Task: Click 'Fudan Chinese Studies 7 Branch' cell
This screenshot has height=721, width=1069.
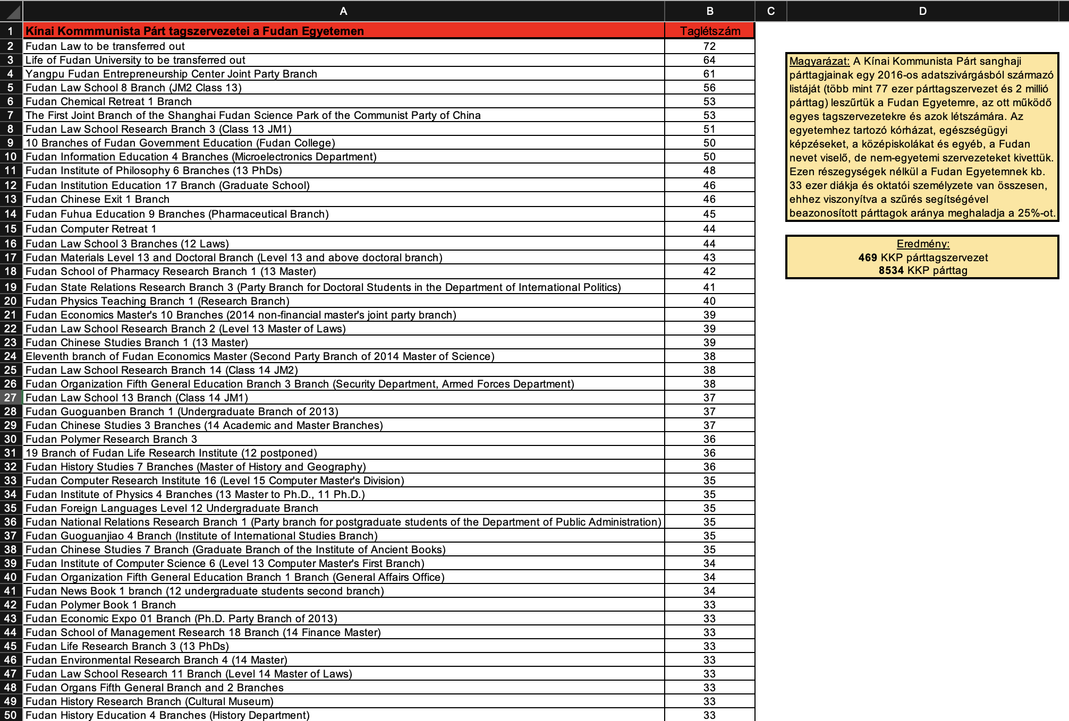Action: click(344, 550)
